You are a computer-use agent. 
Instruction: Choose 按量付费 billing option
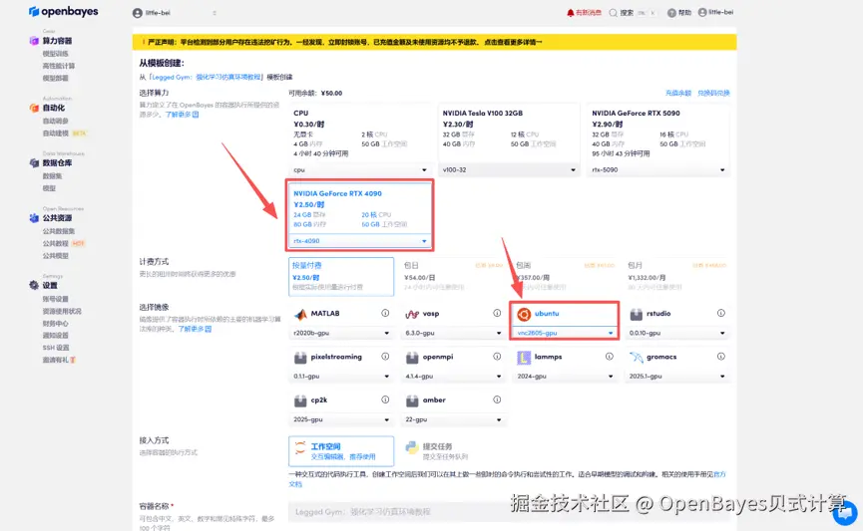click(x=341, y=277)
